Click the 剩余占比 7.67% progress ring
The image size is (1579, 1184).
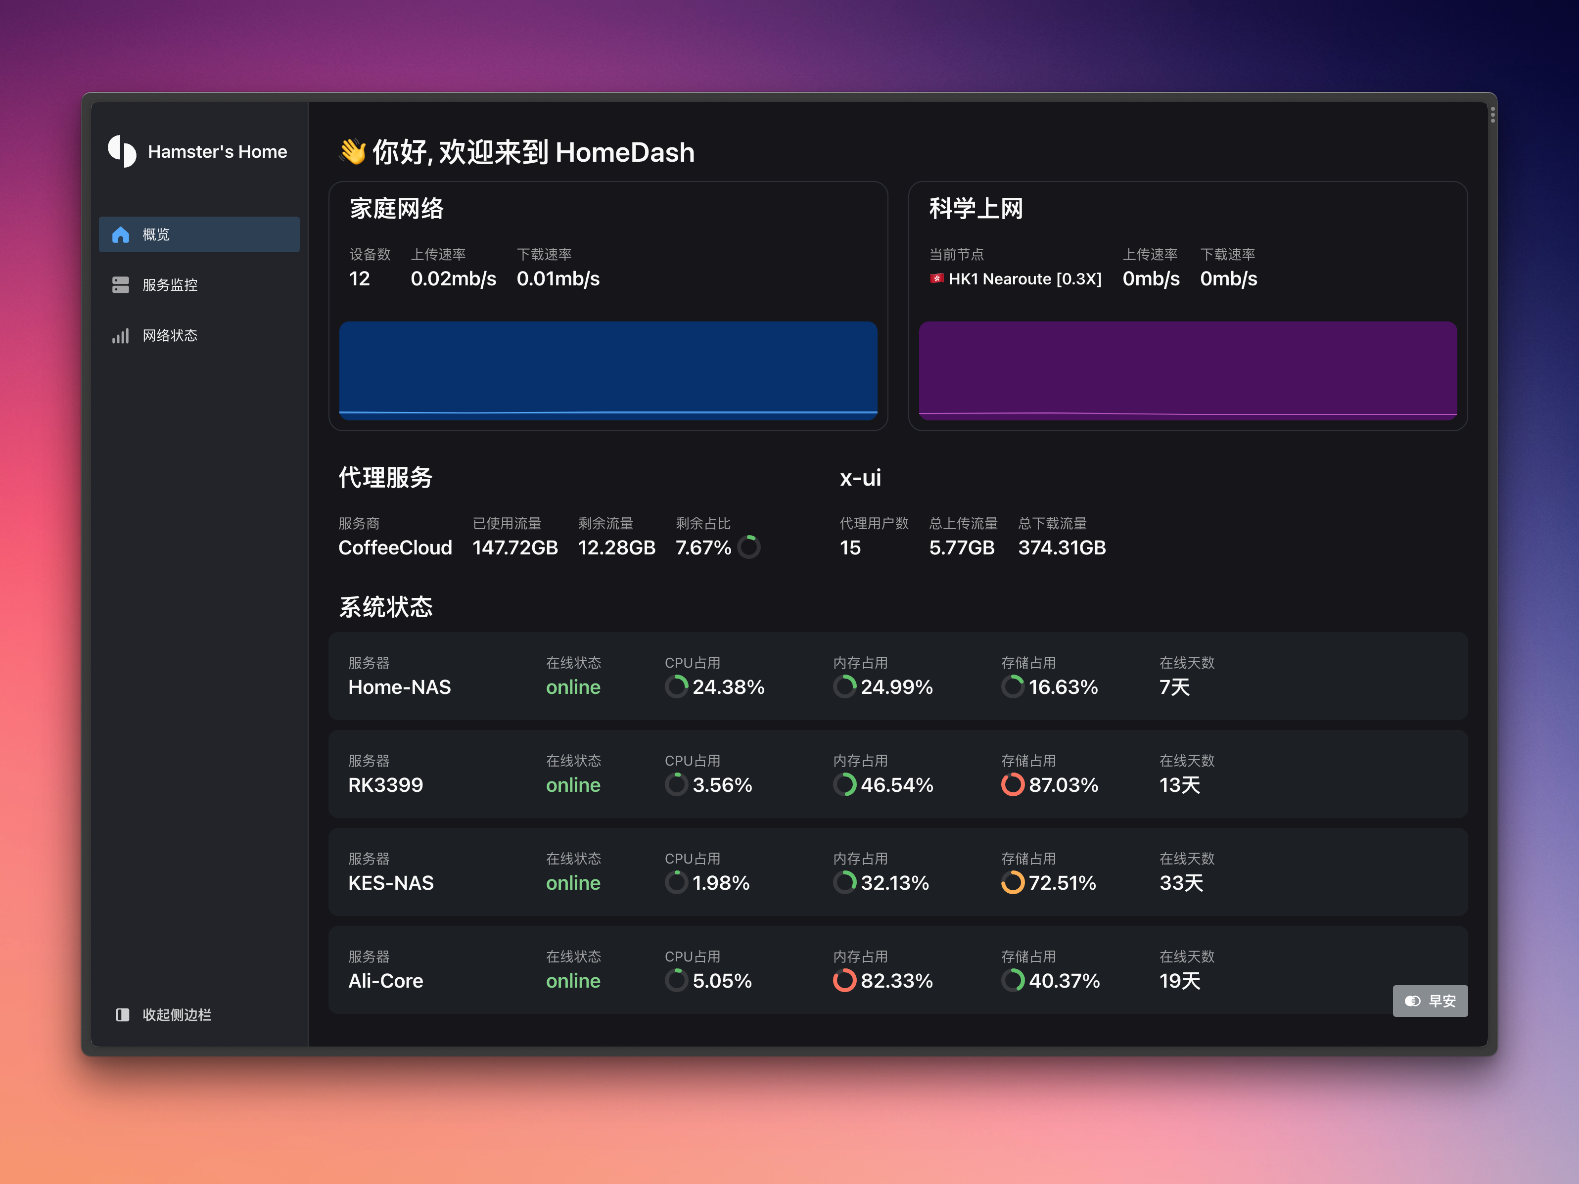coord(748,547)
